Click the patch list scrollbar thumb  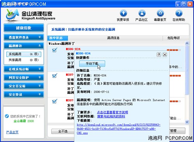pyautogui.click(x=187, y=70)
